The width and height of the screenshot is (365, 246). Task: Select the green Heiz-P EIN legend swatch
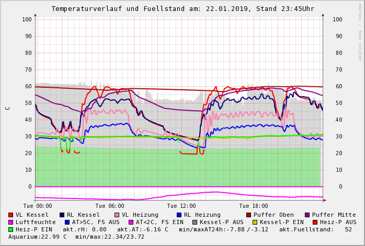pos(11,229)
